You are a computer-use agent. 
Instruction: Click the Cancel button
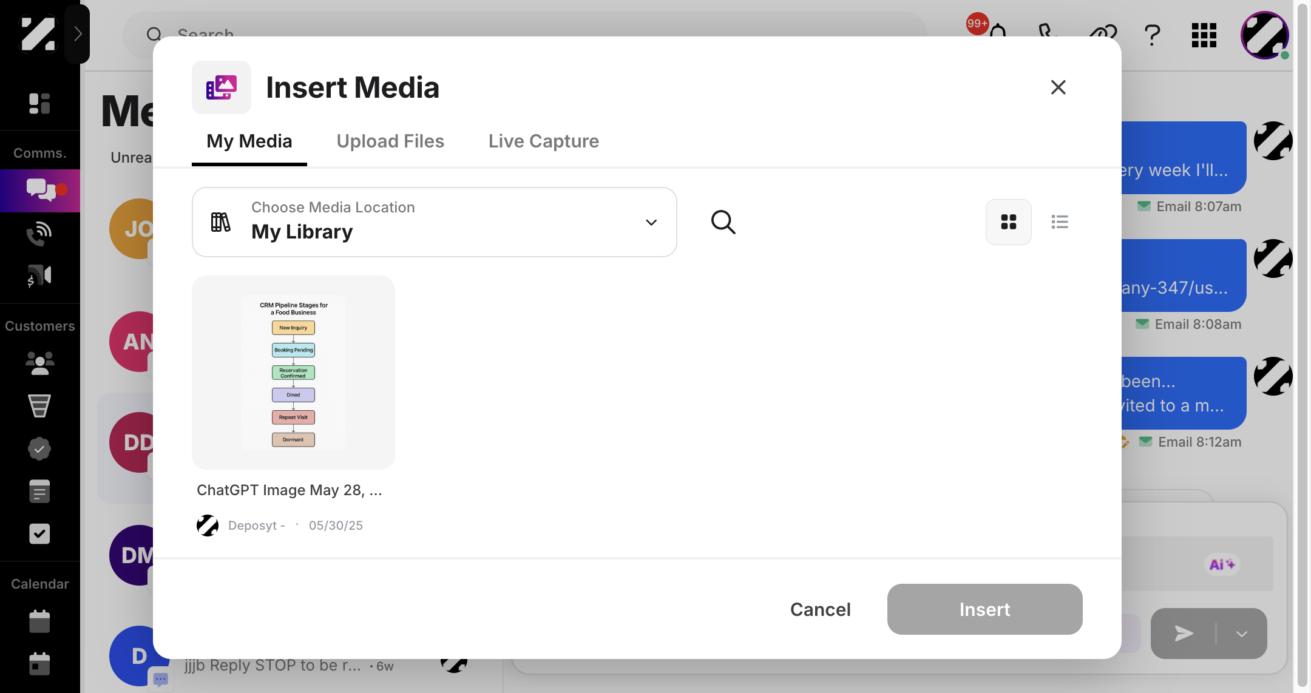(821, 609)
